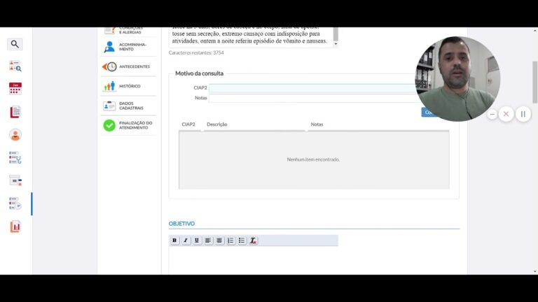The image size is (538, 302).
Task: Pause the screen recording
Action: (x=523, y=114)
